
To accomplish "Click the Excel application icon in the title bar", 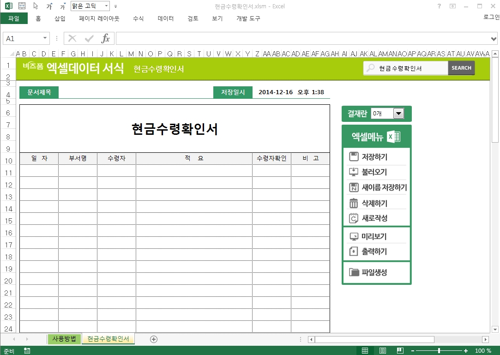I will [x=9, y=6].
